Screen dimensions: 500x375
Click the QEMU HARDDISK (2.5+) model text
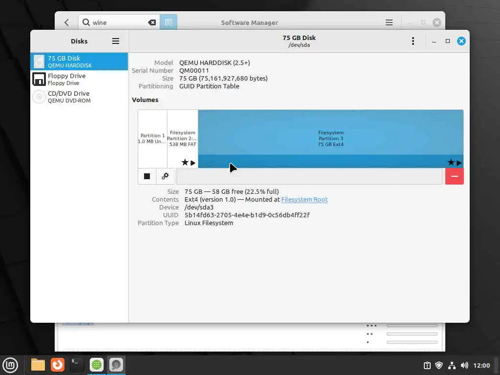tap(215, 62)
